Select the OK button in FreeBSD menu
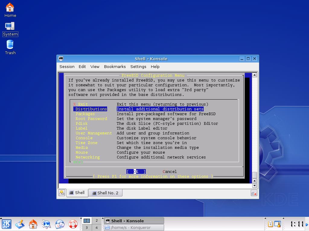309x231 pixels. pyautogui.click(x=136, y=171)
